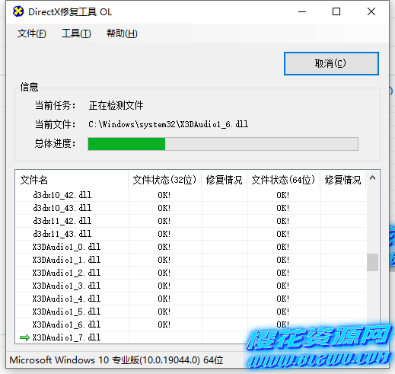Open the 文件(F) menu

click(32, 34)
